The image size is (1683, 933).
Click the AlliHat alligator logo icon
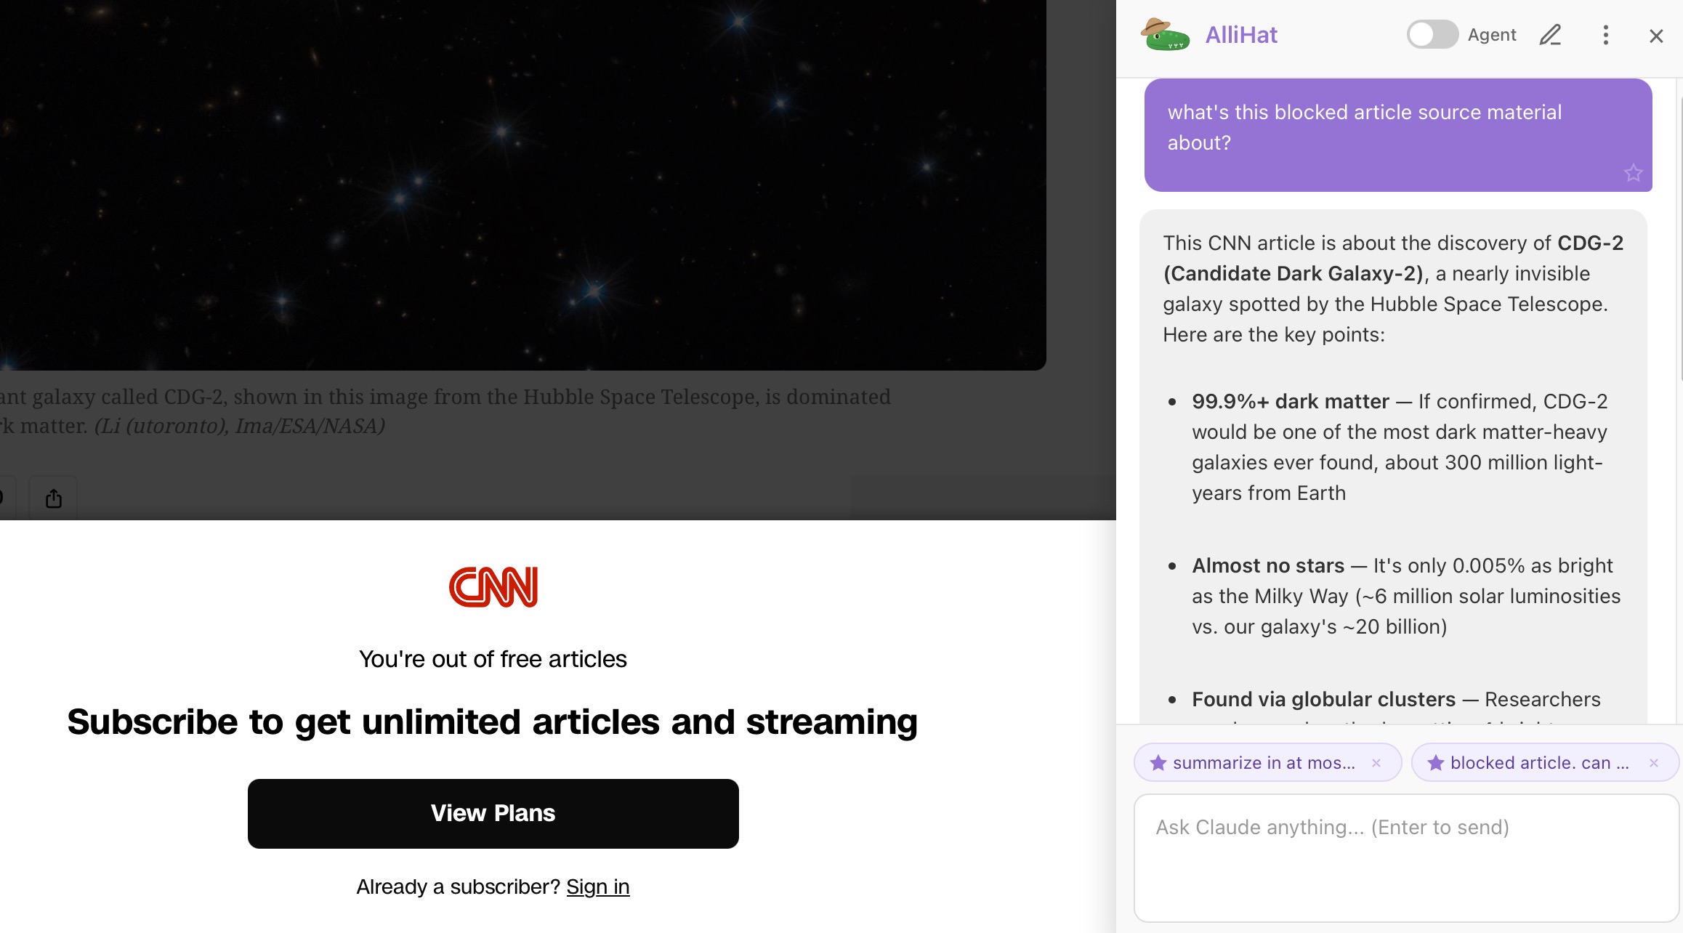(1165, 35)
